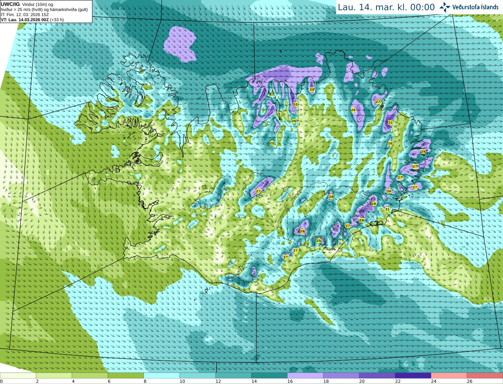
Task: Pick the 8–10 m/s light cyan swatch
Action: click(162, 376)
